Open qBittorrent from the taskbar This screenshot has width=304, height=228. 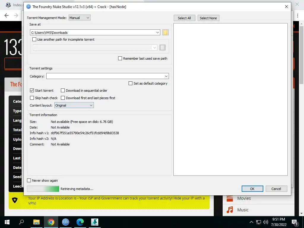coord(66,222)
